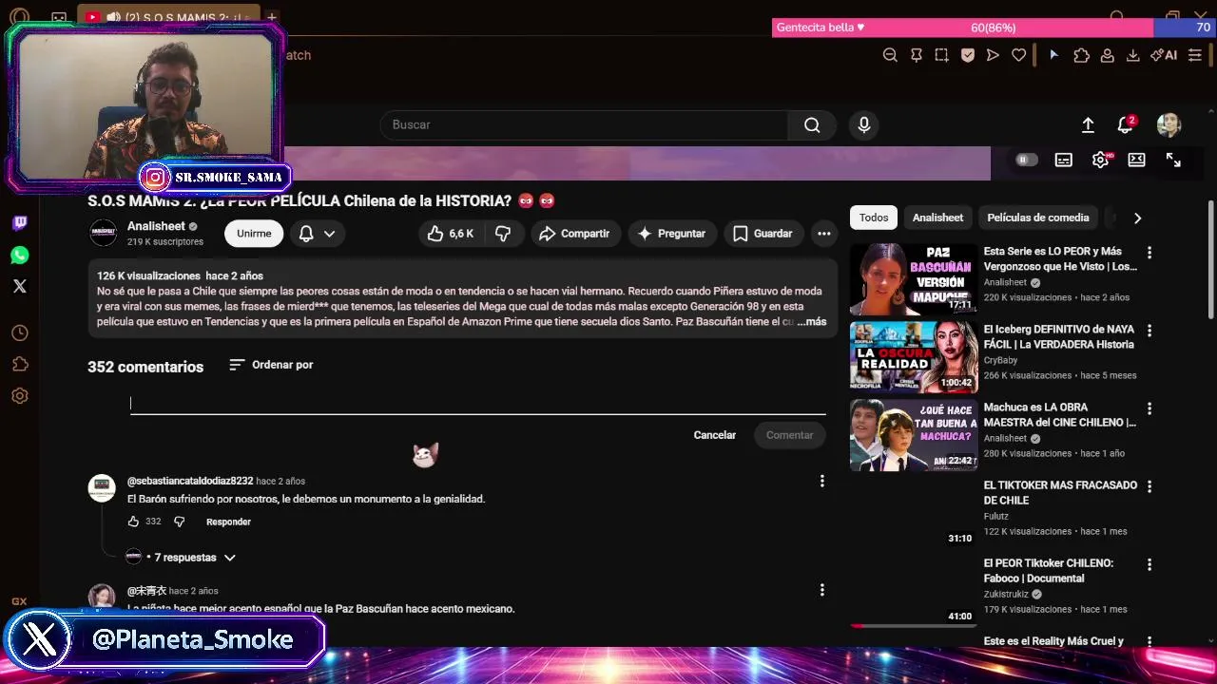
Task: Select the Analisheet filter chip
Action: pyautogui.click(x=937, y=218)
